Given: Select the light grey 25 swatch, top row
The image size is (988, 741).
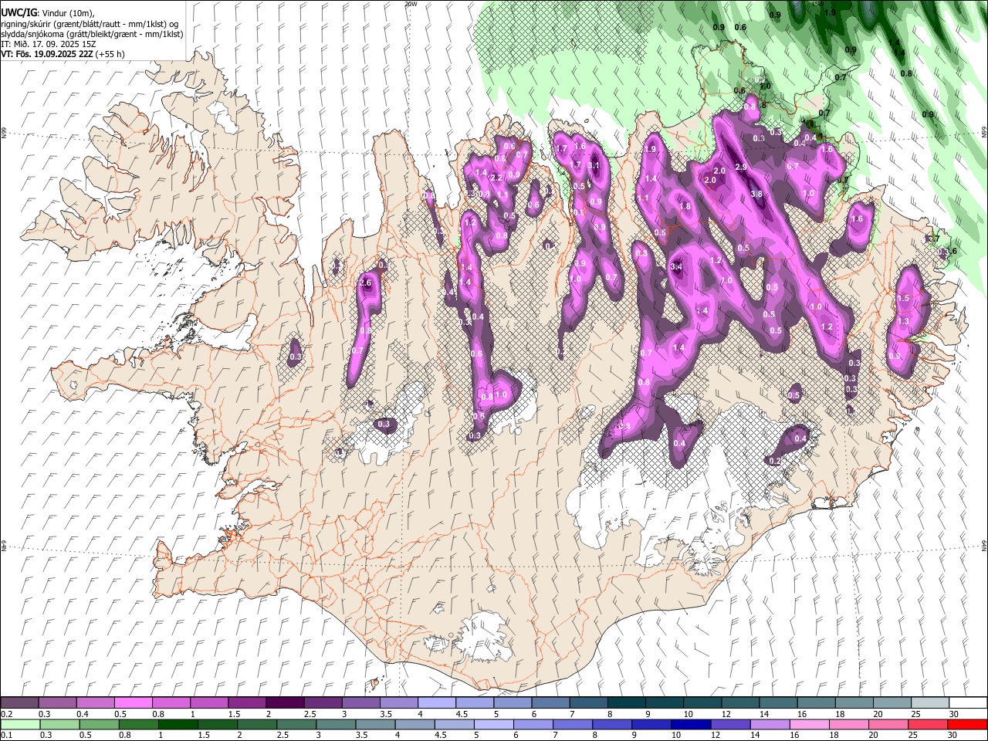Looking at the screenshot, I should tap(930, 702).
